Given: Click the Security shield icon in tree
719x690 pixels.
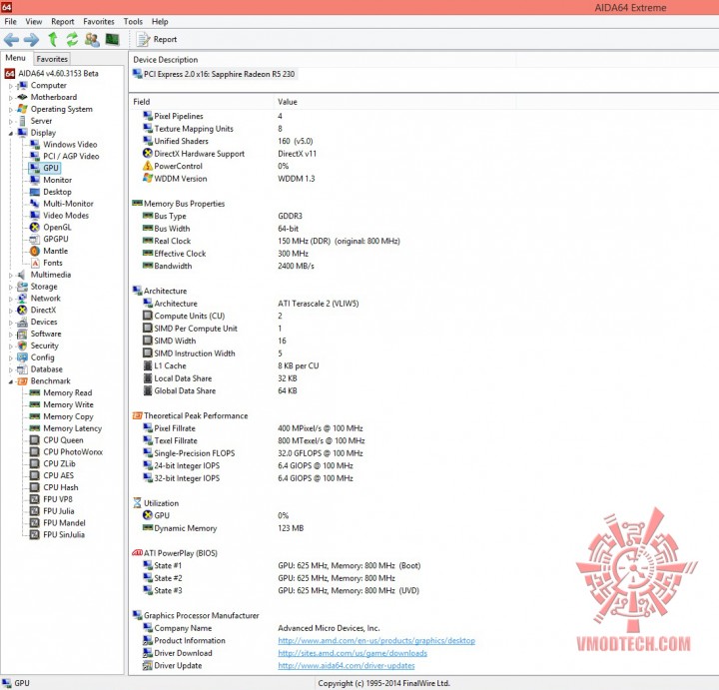Looking at the screenshot, I should 22,345.
